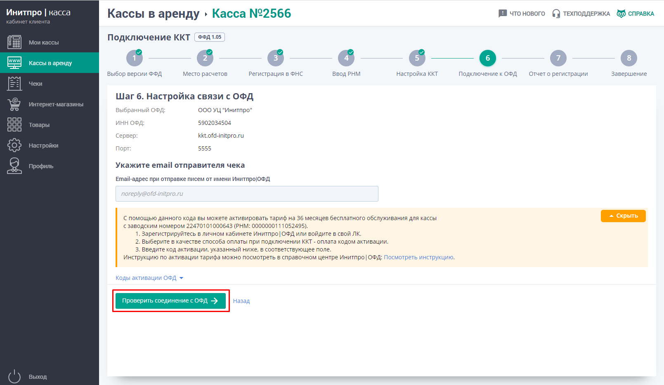Image resolution: width=664 pixels, height=385 pixels.
Task: Click the Выход power icon
Action: tap(14, 376)
